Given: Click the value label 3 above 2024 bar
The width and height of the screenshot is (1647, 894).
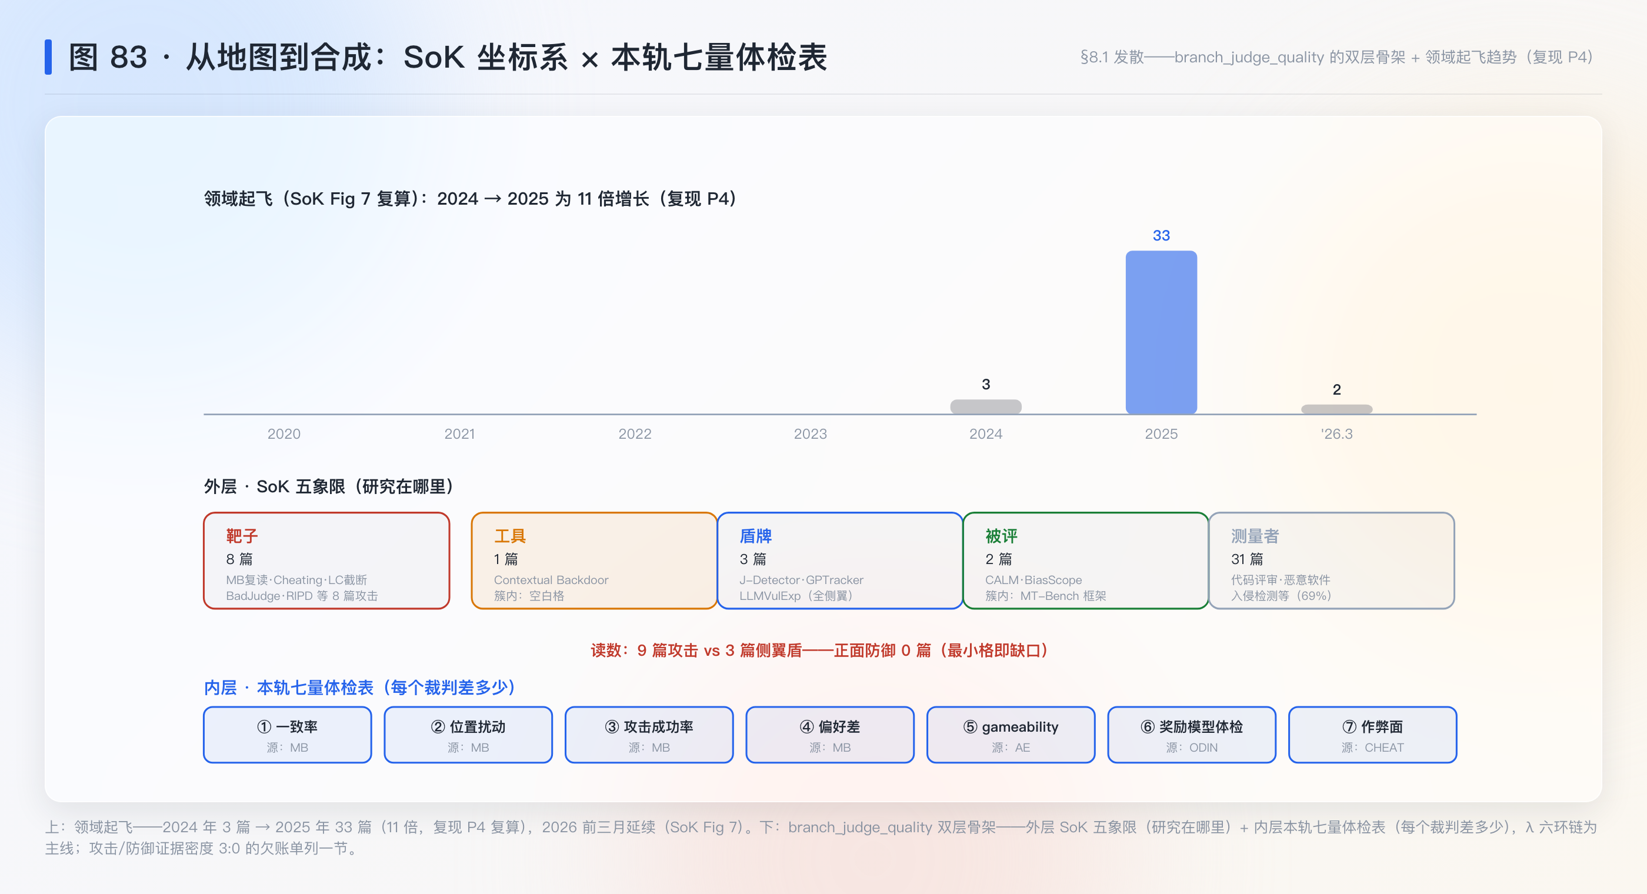Looking at the screenshot, I should (x=986, y=384).
